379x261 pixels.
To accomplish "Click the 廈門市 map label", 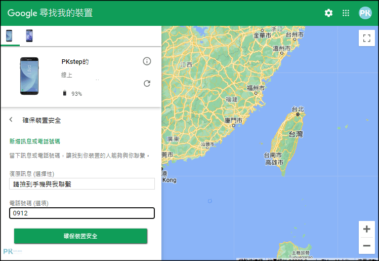I will tap(233, 120).
